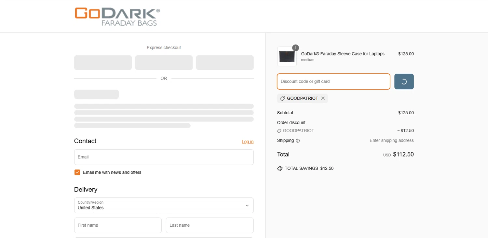Click the USD currency label
Image resolution: width=488 pixels, height=238 pixels.
(387, 155)
